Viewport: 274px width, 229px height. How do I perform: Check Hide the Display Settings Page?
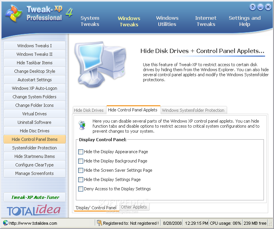(80, 179)
